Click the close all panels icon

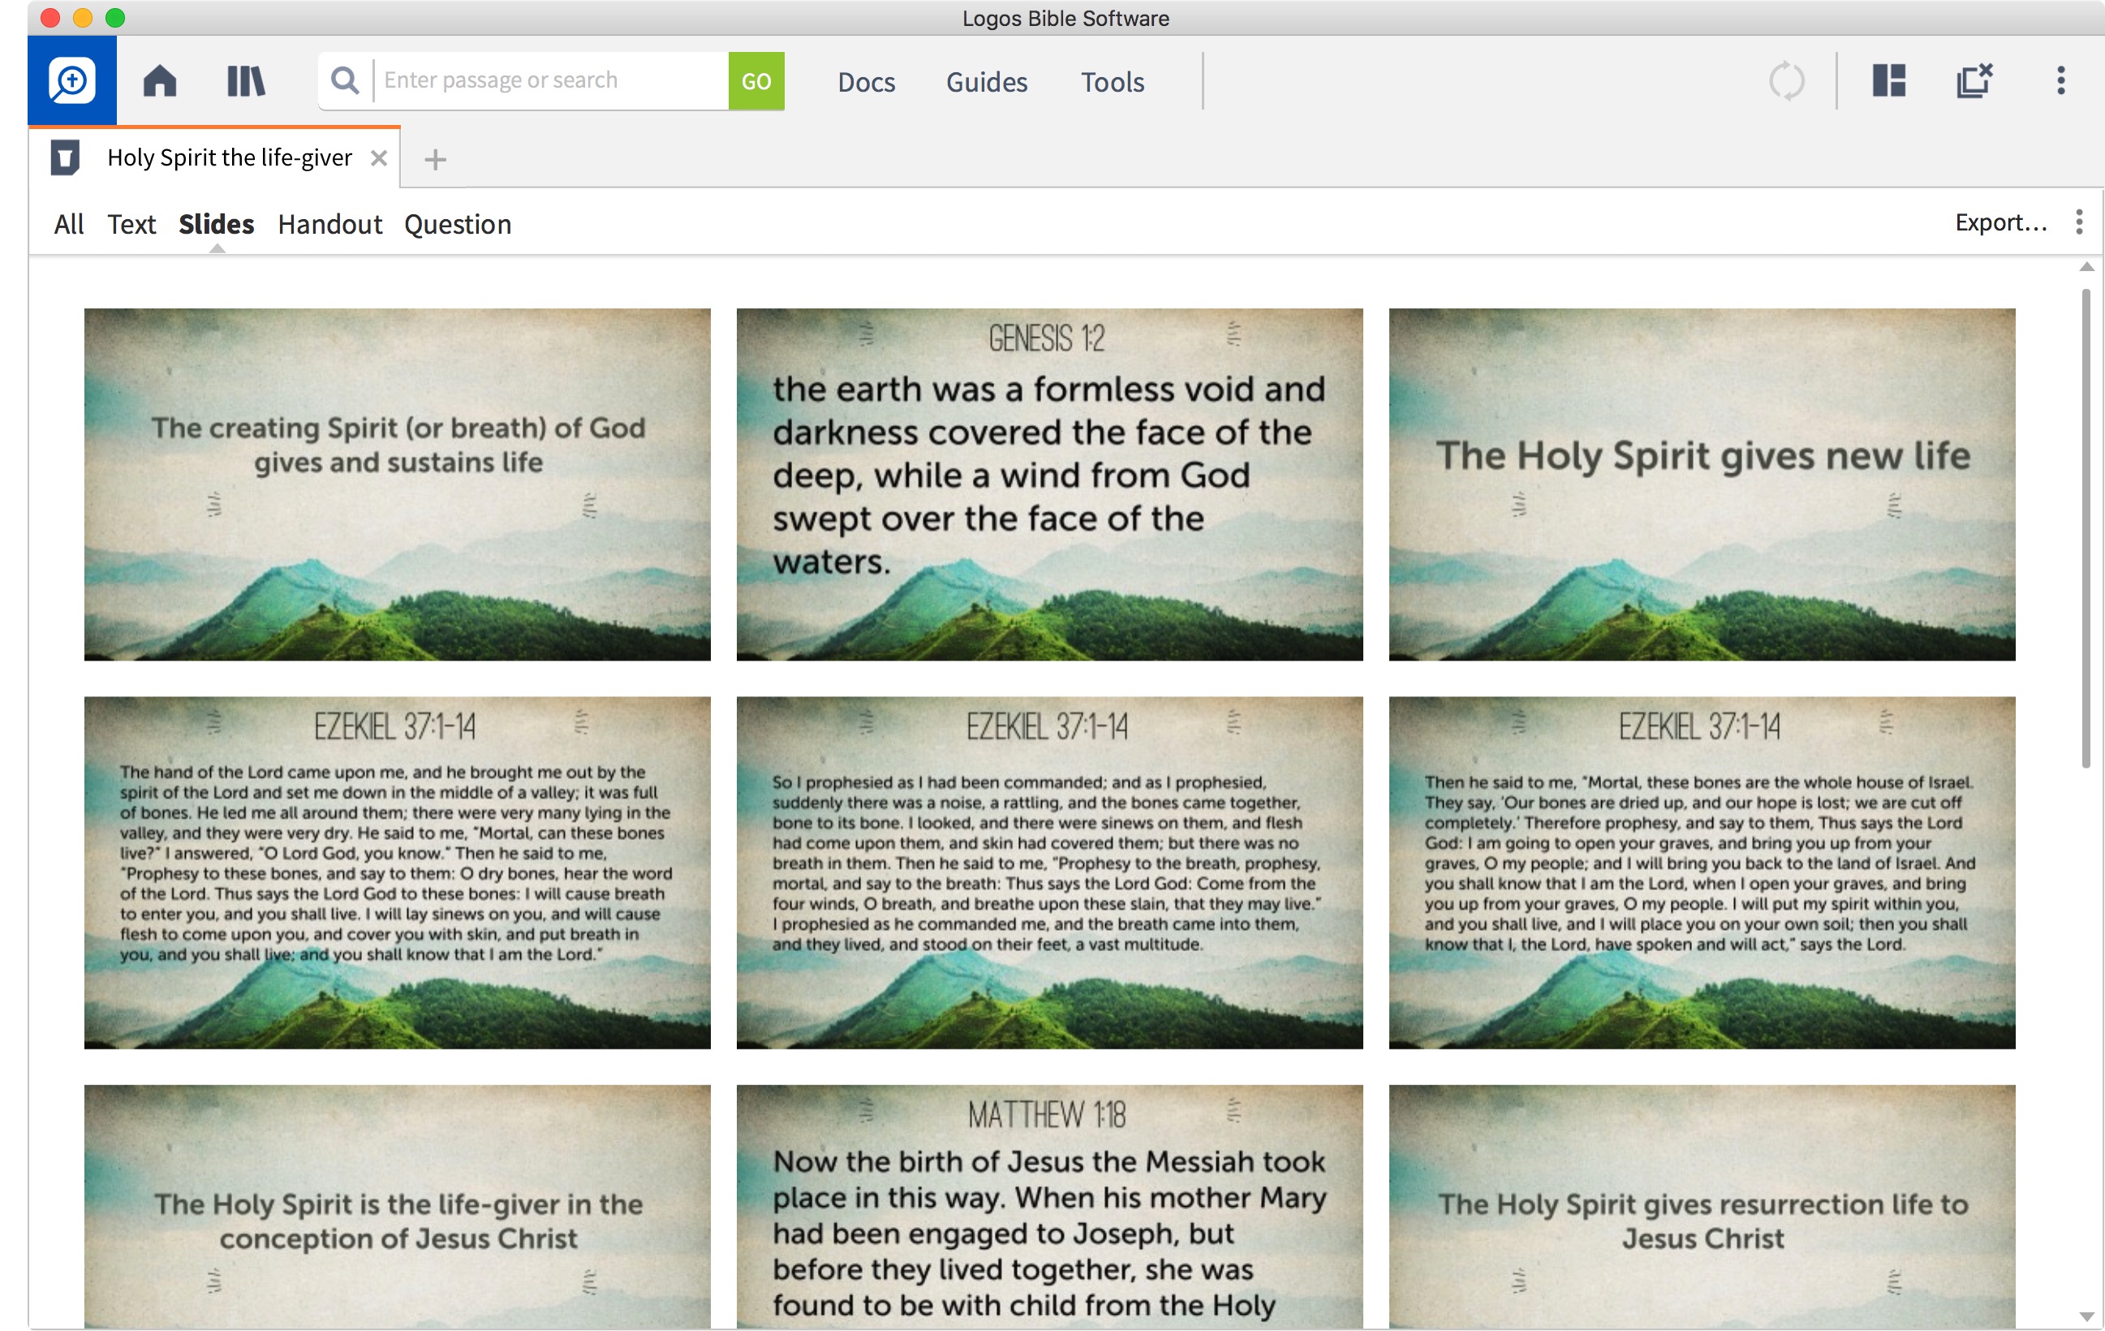pos(1974,80)
